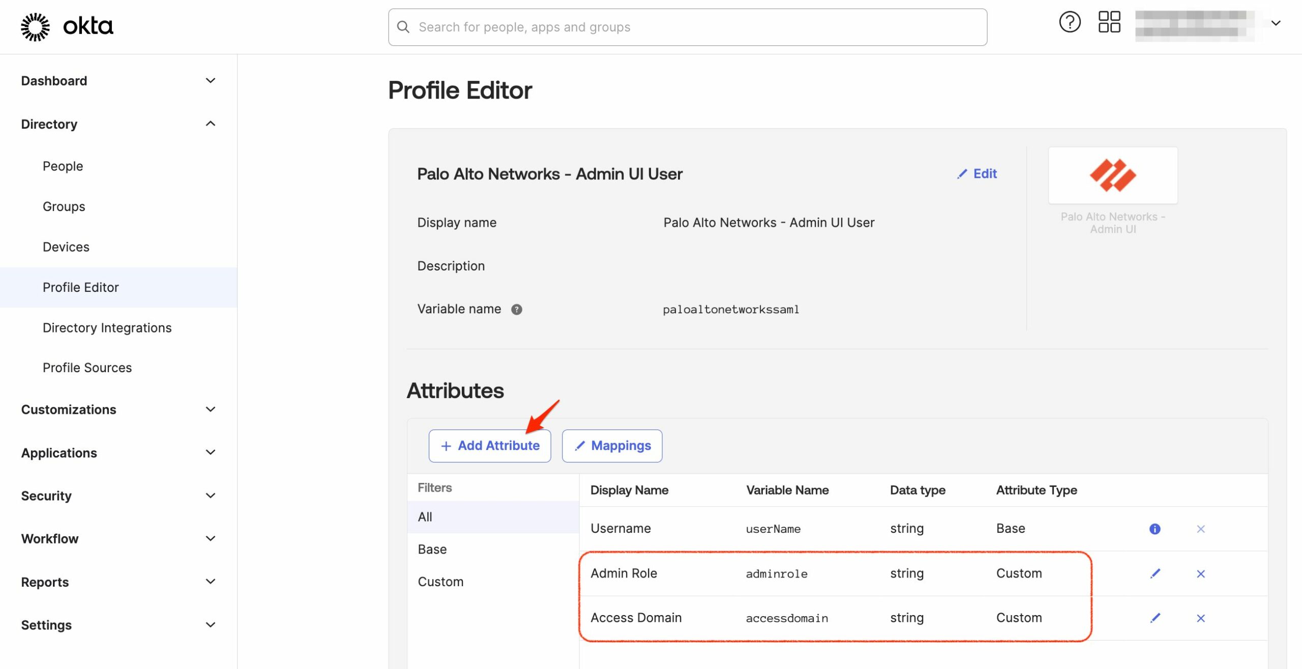Edit the Admin Role attribute pencil icon

pyautogui.click(x=1155, y=574)
